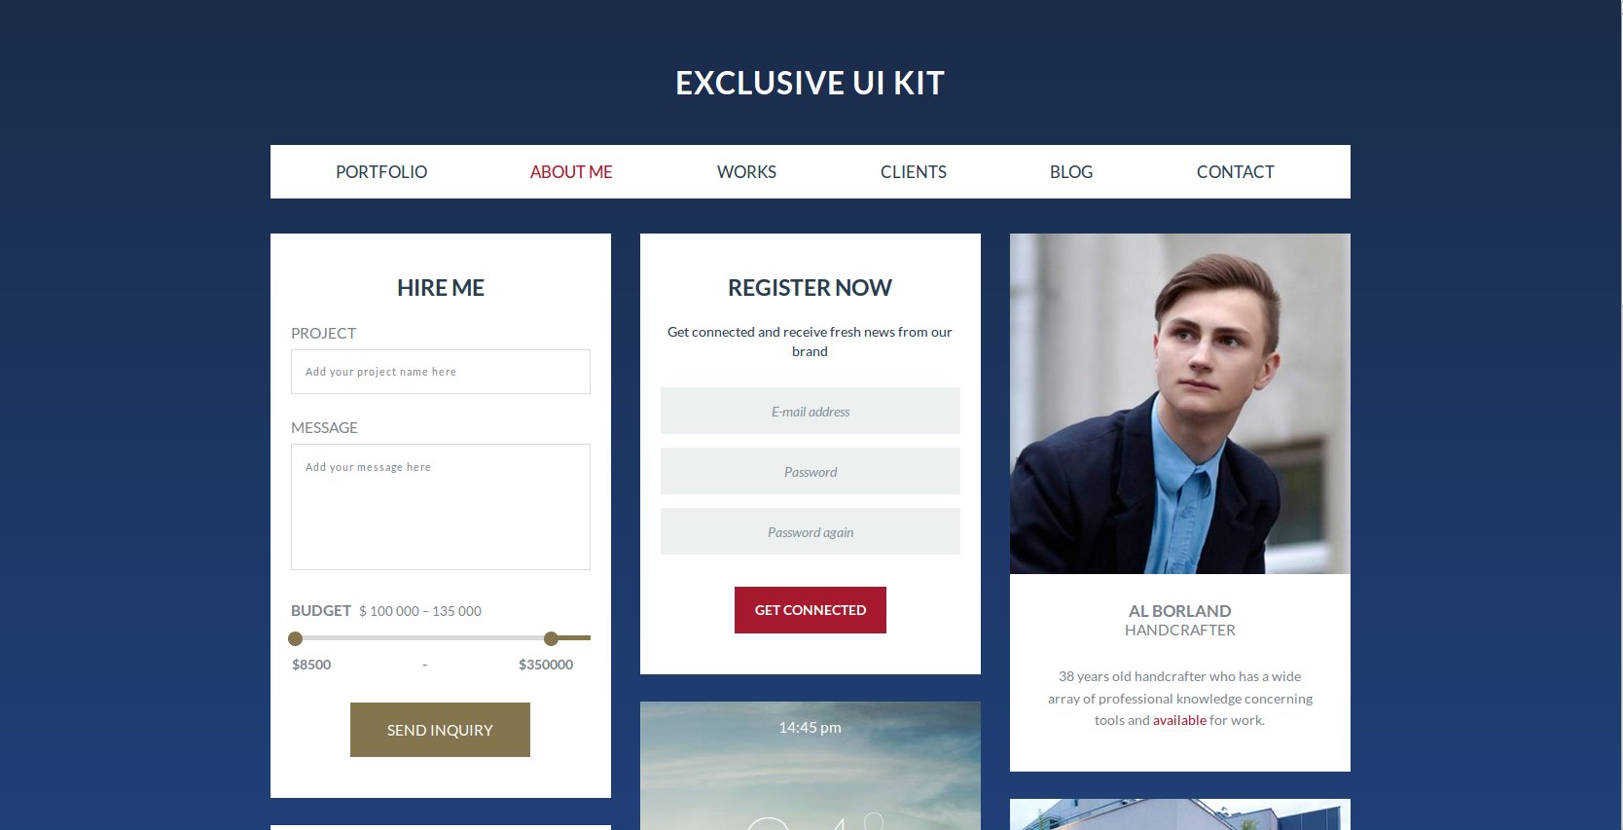
Task: Focus the E-mail address field
Action: [x=811, y=411]
